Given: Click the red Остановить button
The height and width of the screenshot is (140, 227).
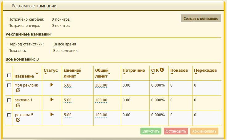Looking at the screenshot, I should 176,131.
